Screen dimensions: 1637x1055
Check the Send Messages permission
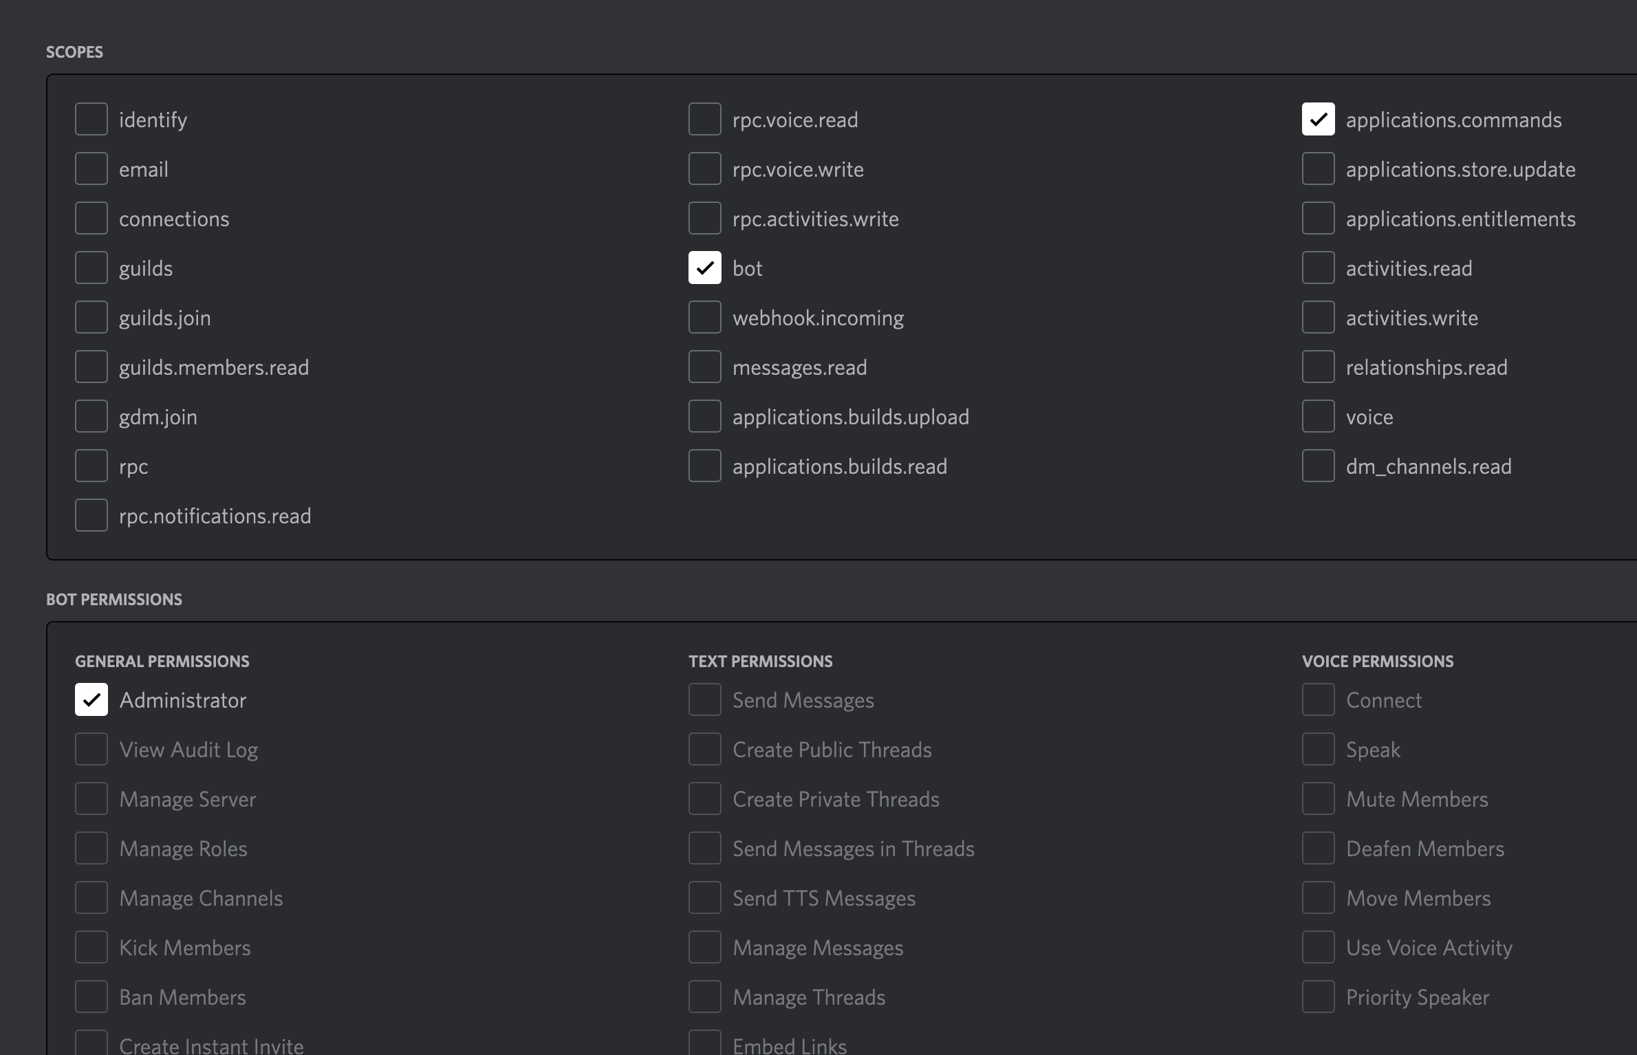705,700
